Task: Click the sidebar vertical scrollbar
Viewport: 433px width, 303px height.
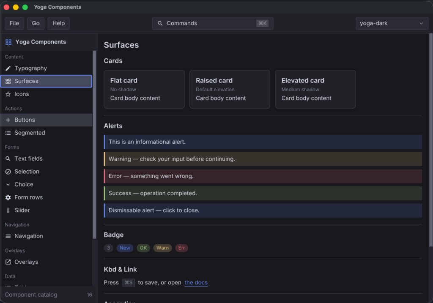Action: [94, 145]
